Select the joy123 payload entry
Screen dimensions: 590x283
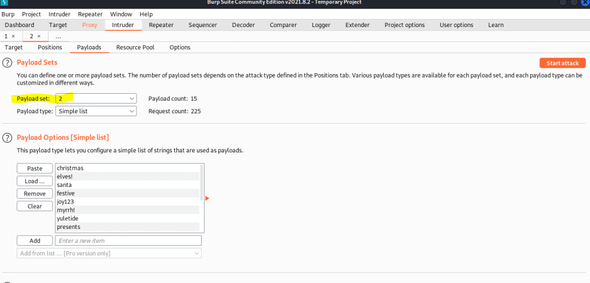(x=127, y=202)
